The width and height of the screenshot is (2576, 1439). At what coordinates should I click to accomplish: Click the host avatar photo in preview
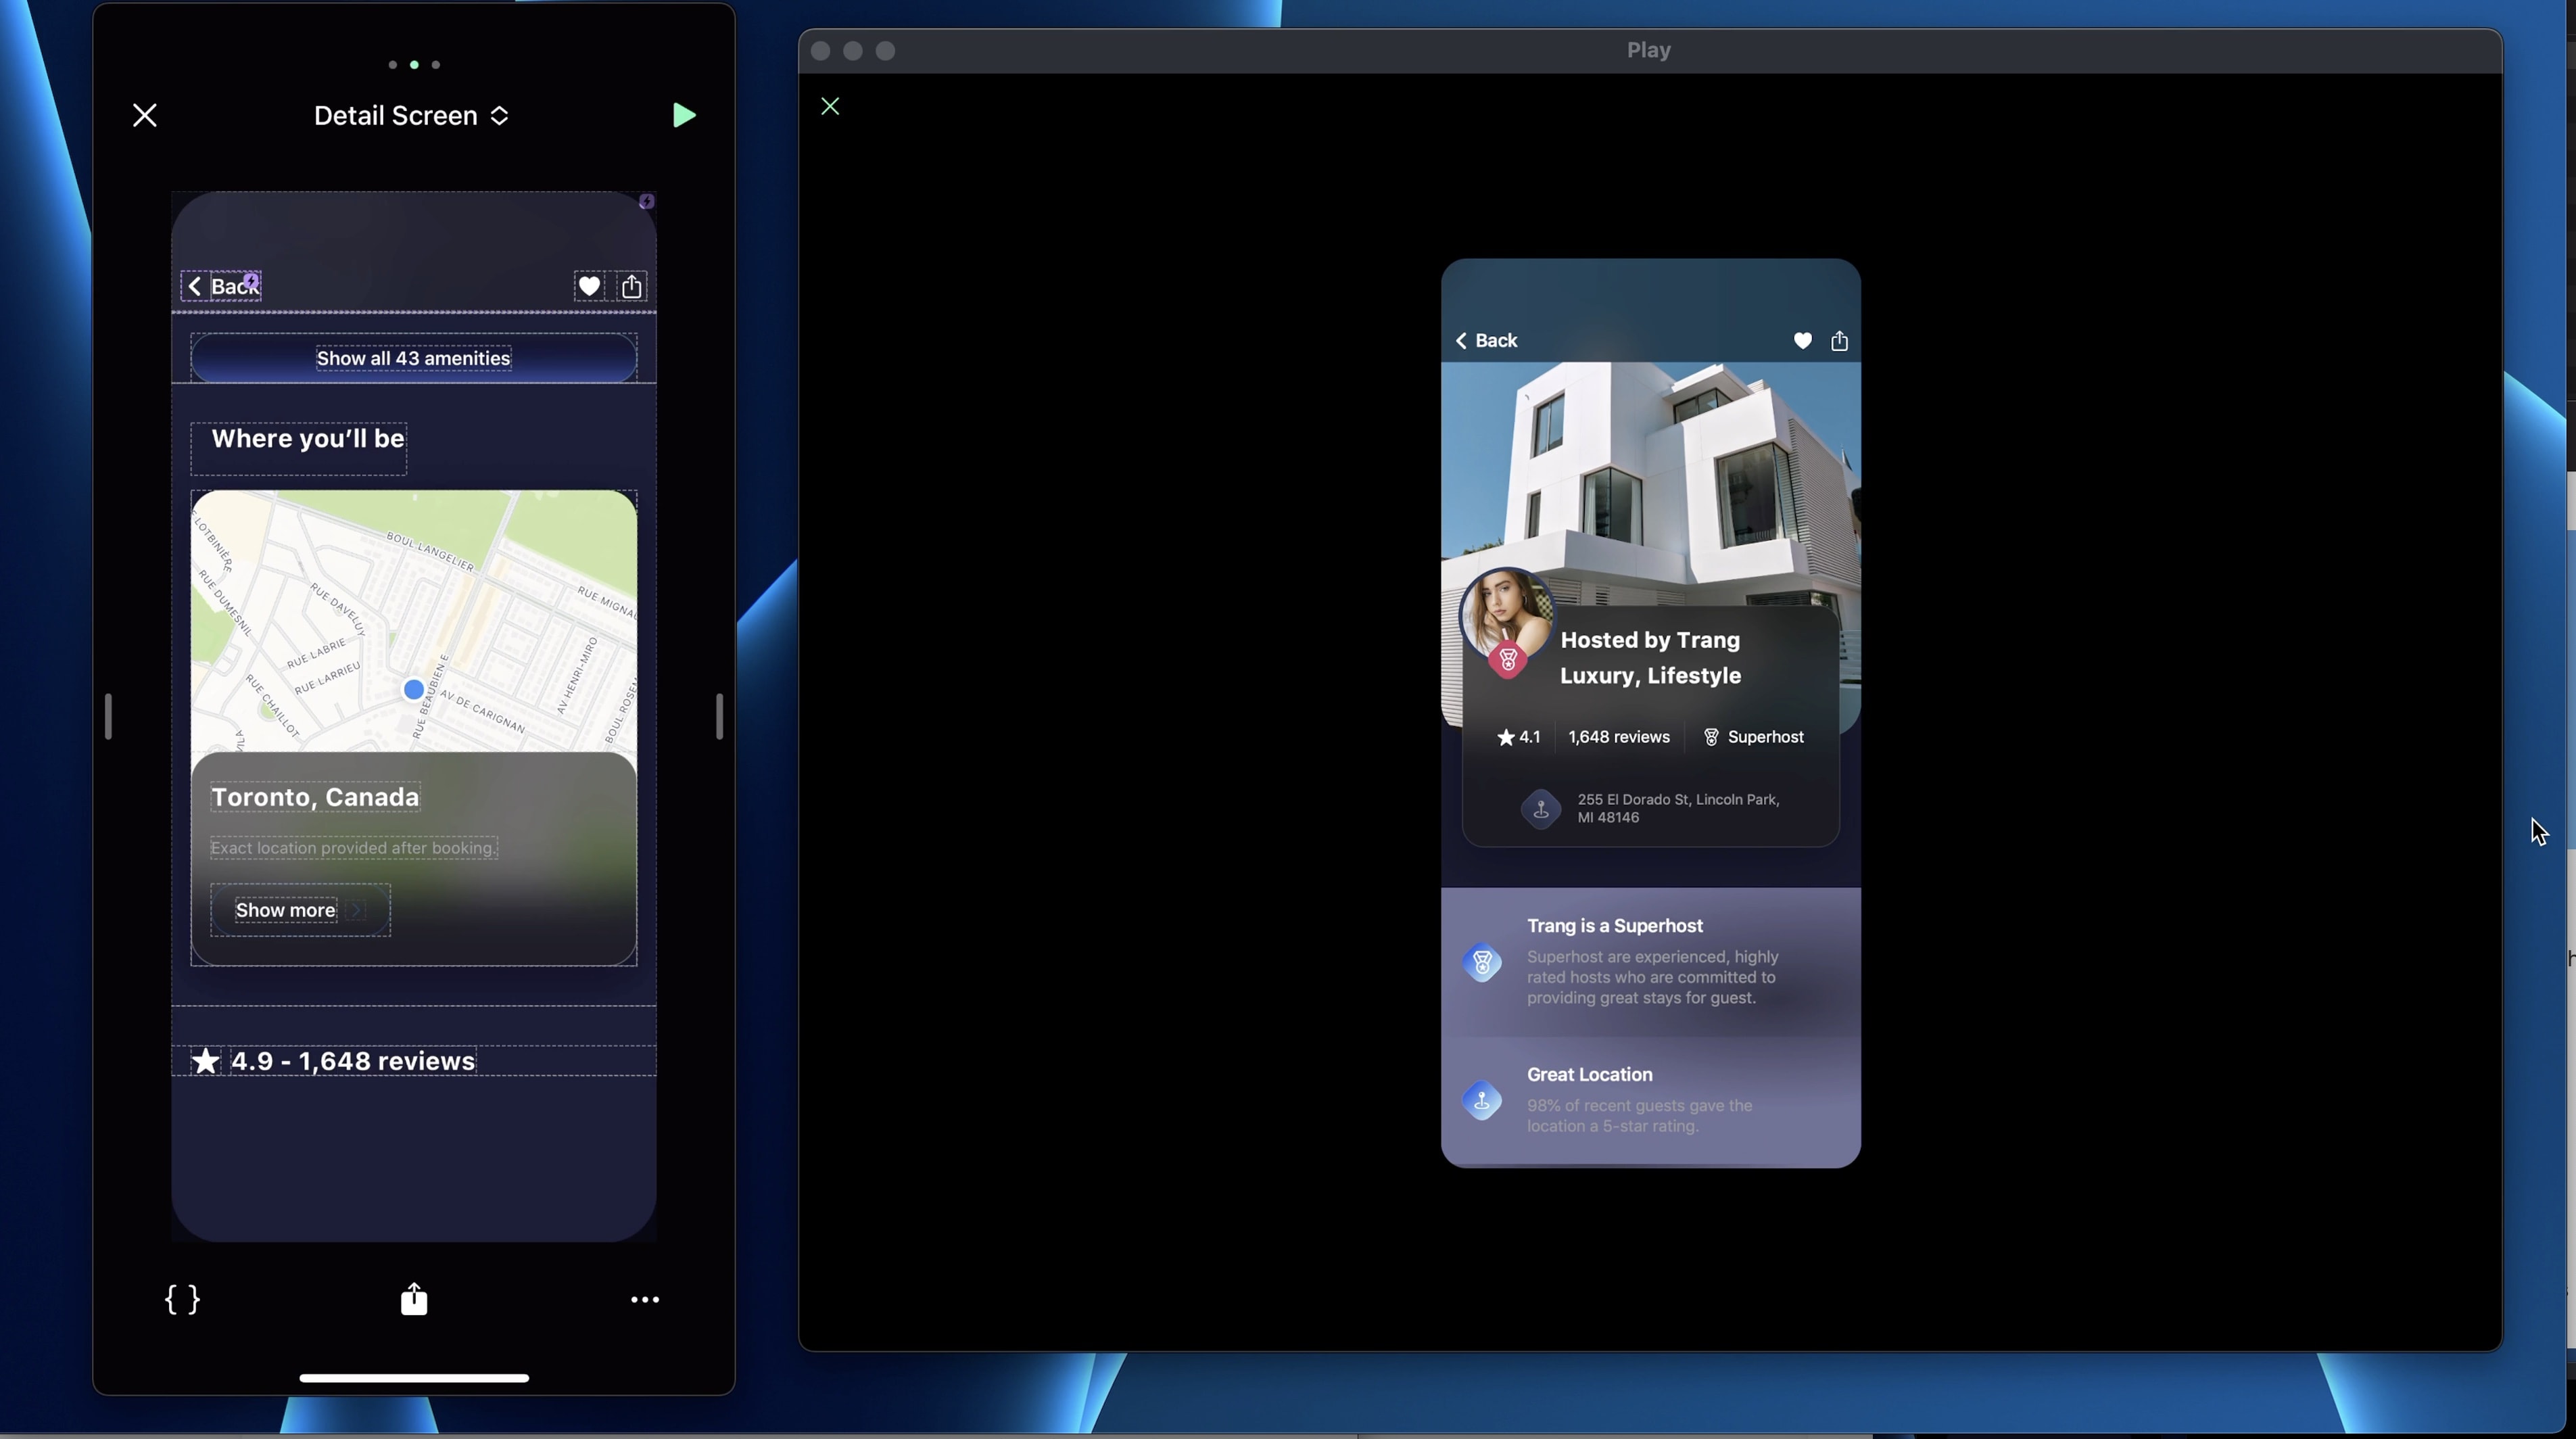(1506, 612)
